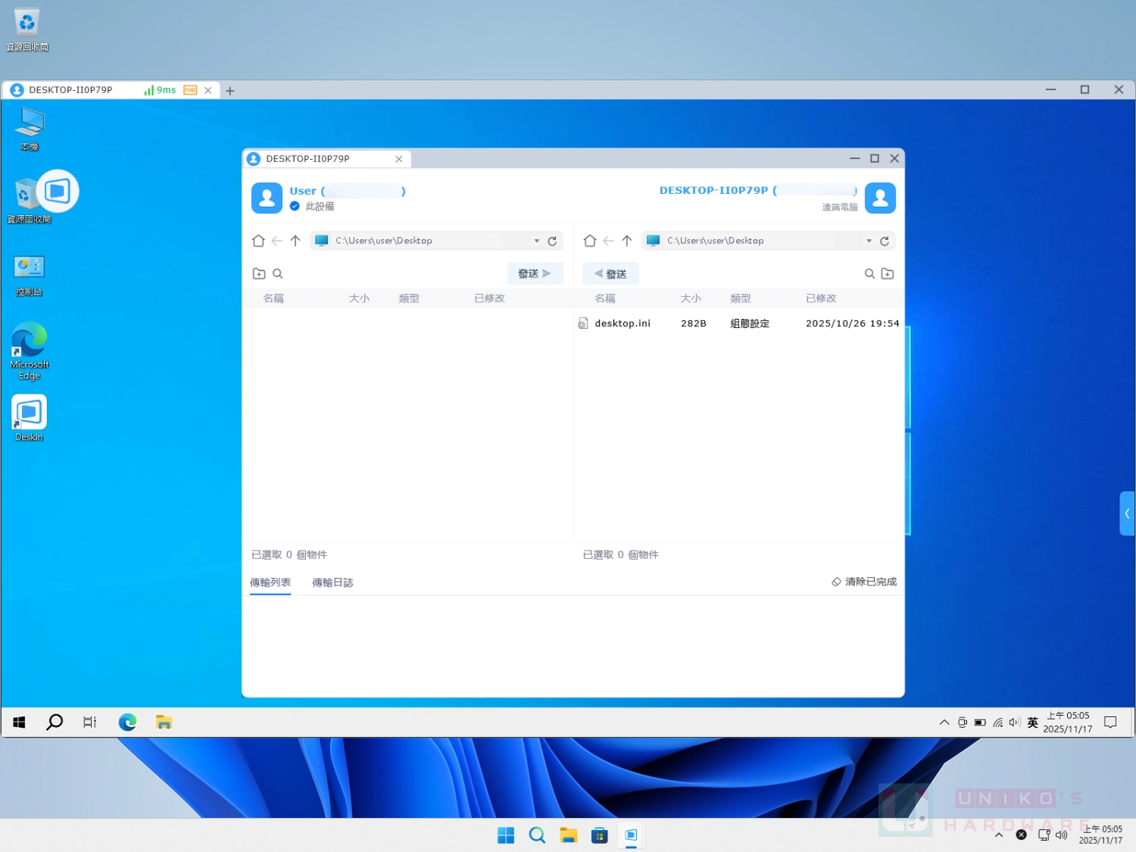Switch to 傳輸日誌 tab
This screenshot has height=852, width=1136.
coord(332,582)
